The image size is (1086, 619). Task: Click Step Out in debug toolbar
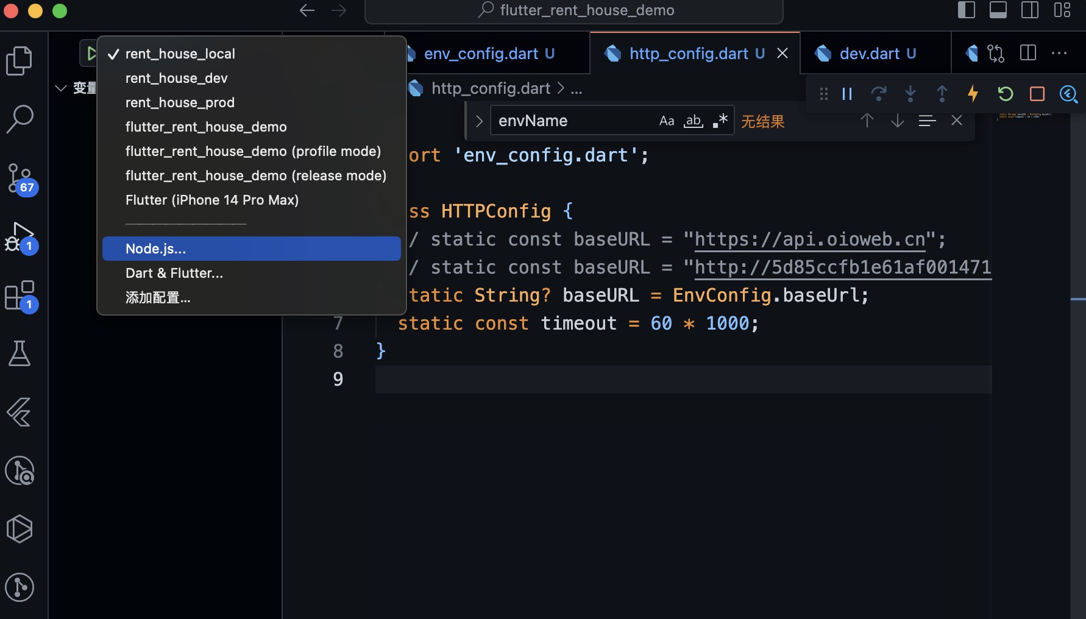pos(942,94)
